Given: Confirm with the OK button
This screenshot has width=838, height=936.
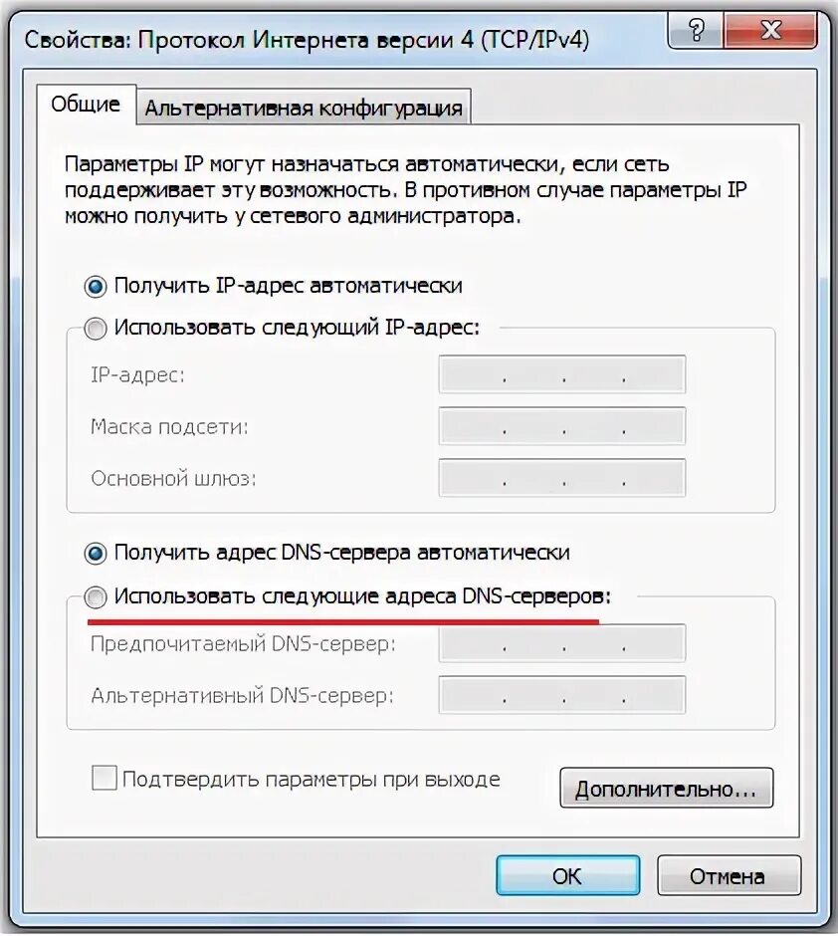Looking at the screenshot, I should click(x=567, y=875).
